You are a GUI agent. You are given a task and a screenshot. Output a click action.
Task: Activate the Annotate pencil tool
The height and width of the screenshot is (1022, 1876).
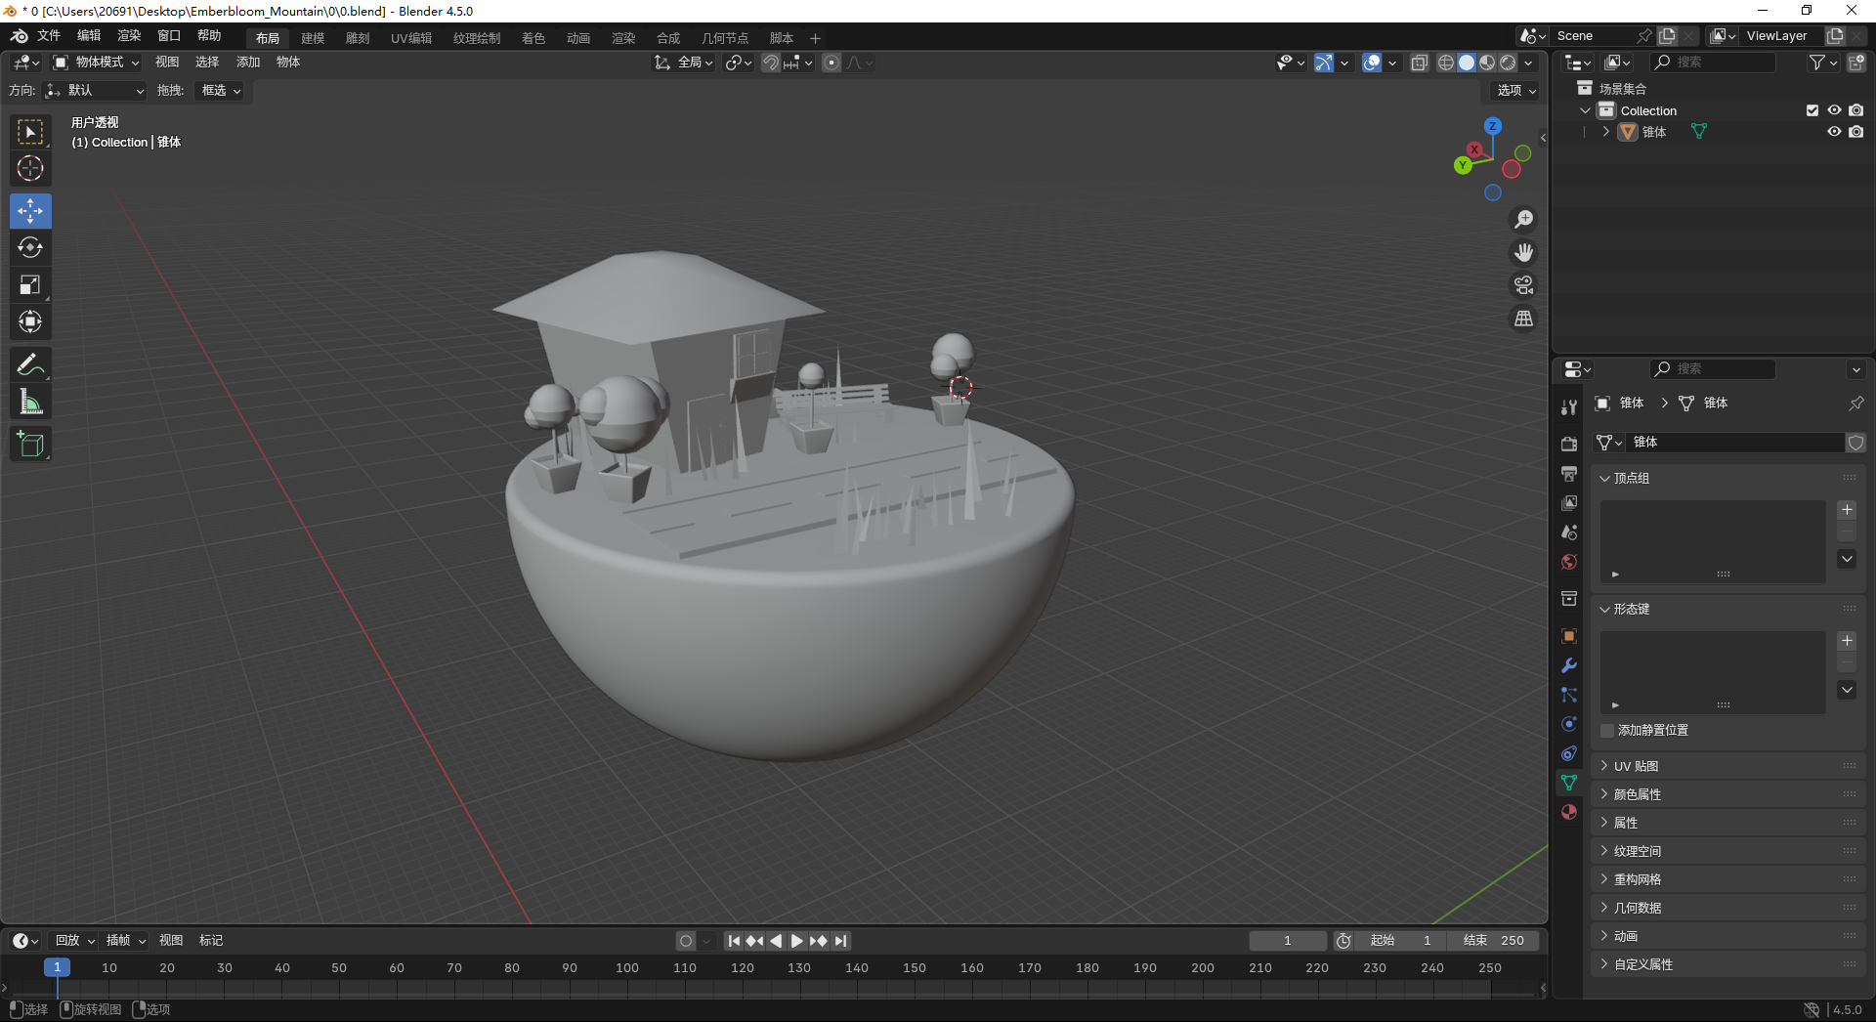tap(30, 364)
